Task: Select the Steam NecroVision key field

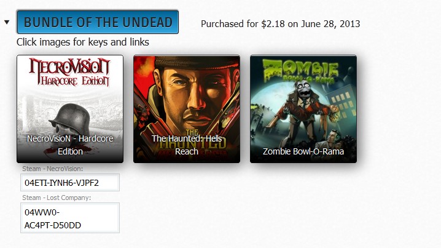Action: [70, 183]
